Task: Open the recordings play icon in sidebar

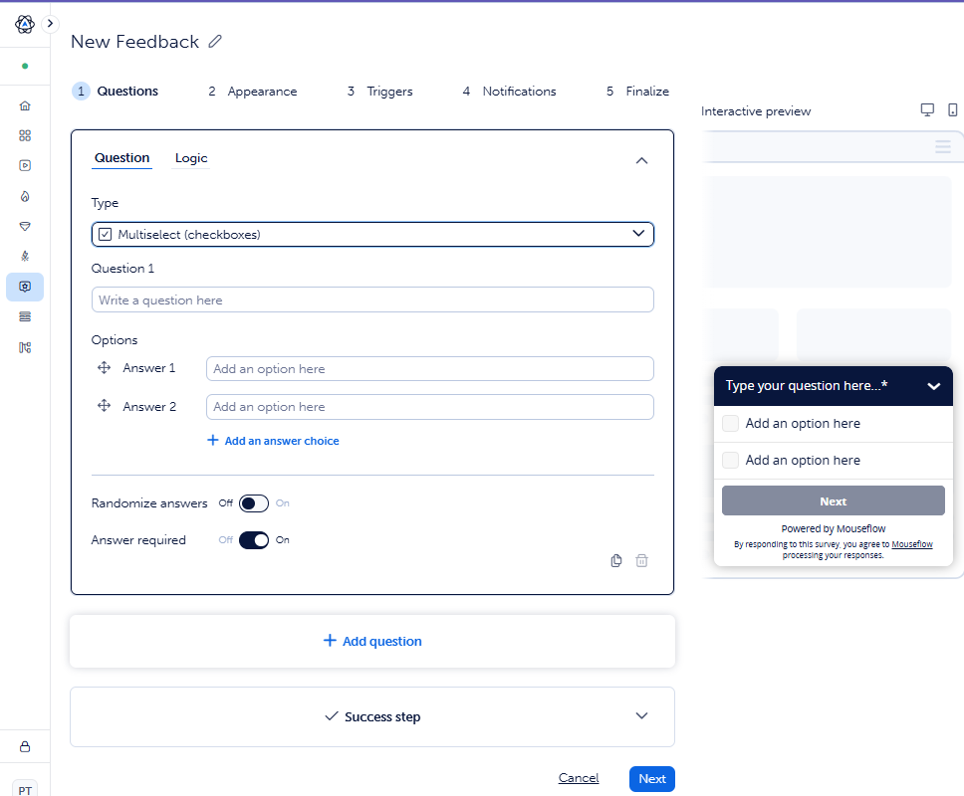Action: click(25, 166)
